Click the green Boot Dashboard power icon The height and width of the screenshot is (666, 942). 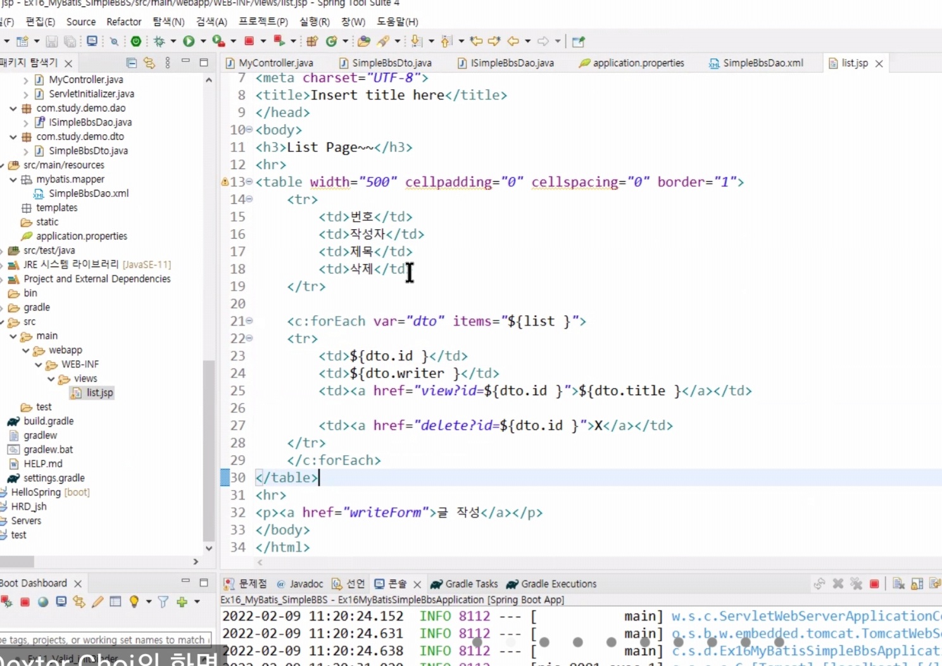[x=136, y=41]
